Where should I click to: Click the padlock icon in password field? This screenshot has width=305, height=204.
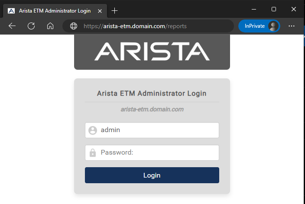coord(93,152)
